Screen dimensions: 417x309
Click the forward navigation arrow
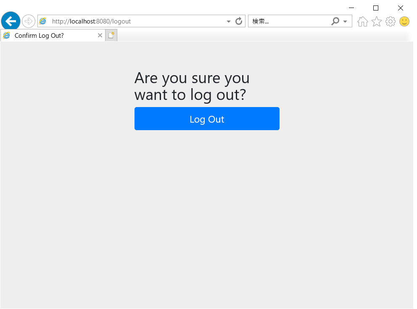point(29,21)
